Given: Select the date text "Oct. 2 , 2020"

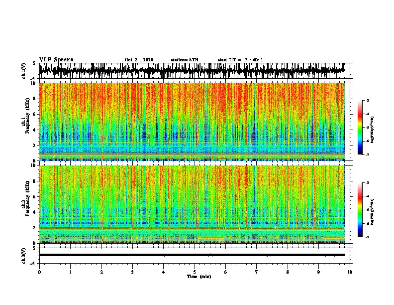Looking at the screenshot, I should pyautogui.click(x=139, y=60).
